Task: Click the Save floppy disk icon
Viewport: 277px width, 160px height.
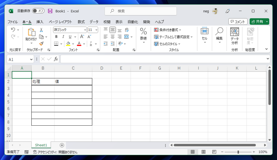Action: coord(50,11)
